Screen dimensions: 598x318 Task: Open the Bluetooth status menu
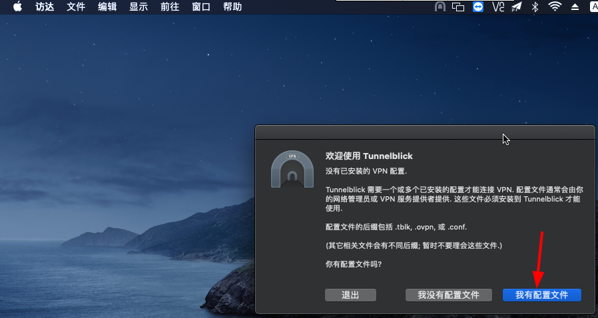point(535,7)
